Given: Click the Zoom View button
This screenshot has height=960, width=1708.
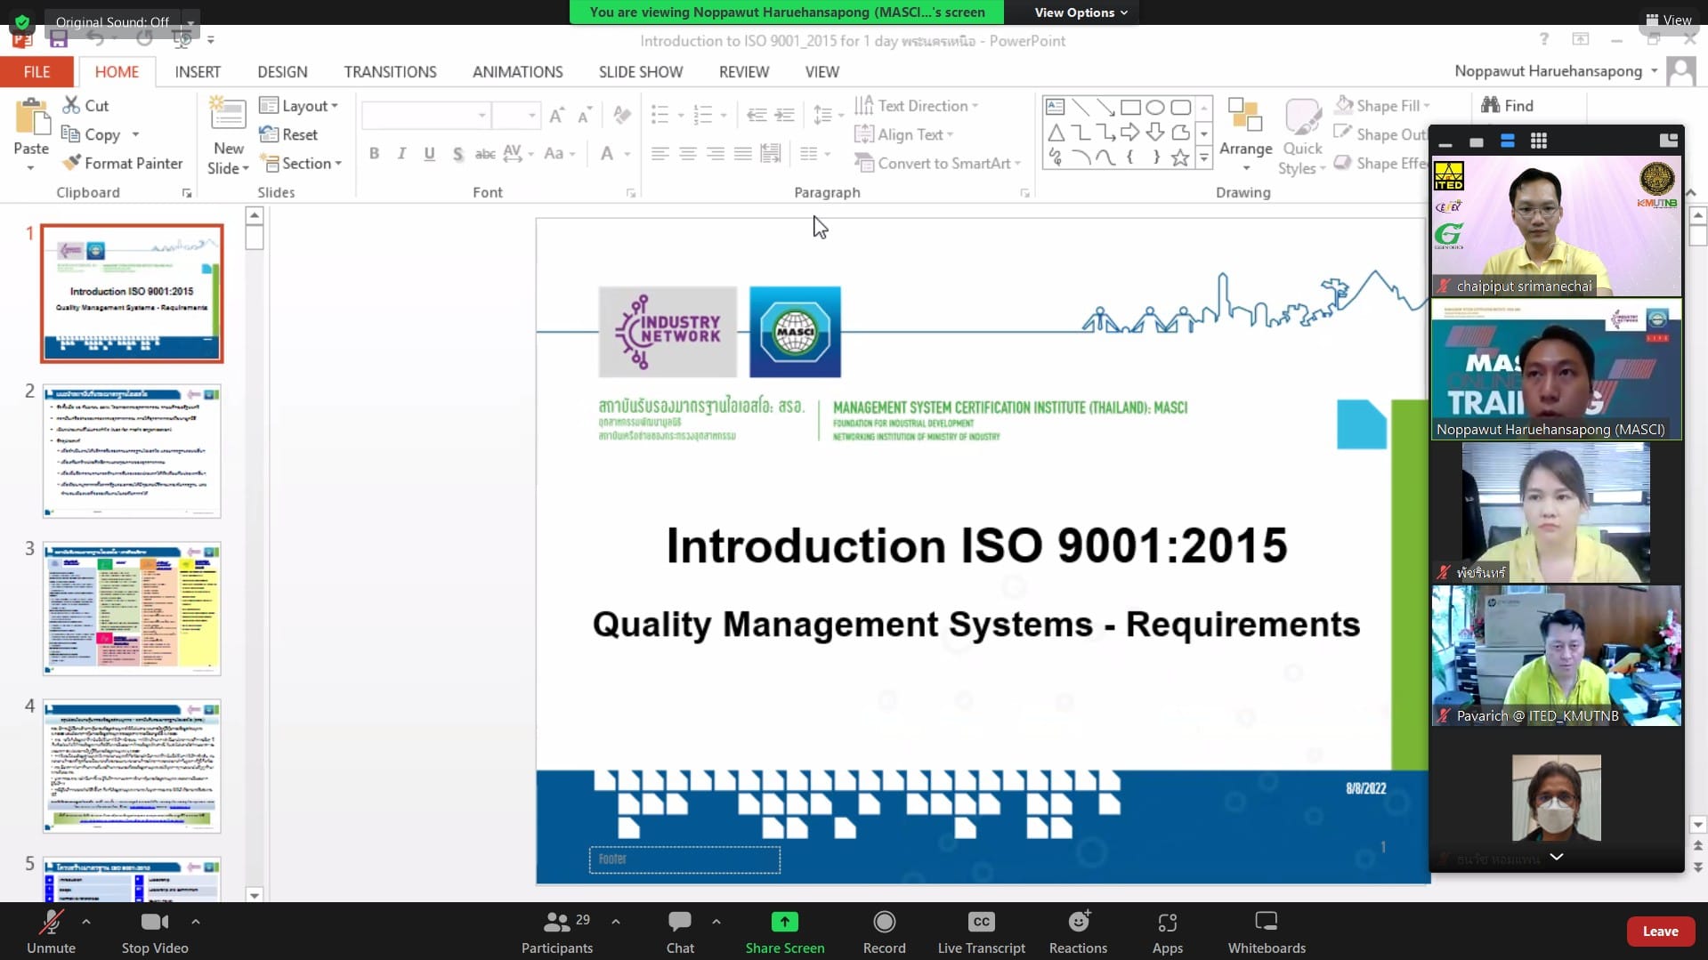Looking at the screenshot, I should [1668, 20].
